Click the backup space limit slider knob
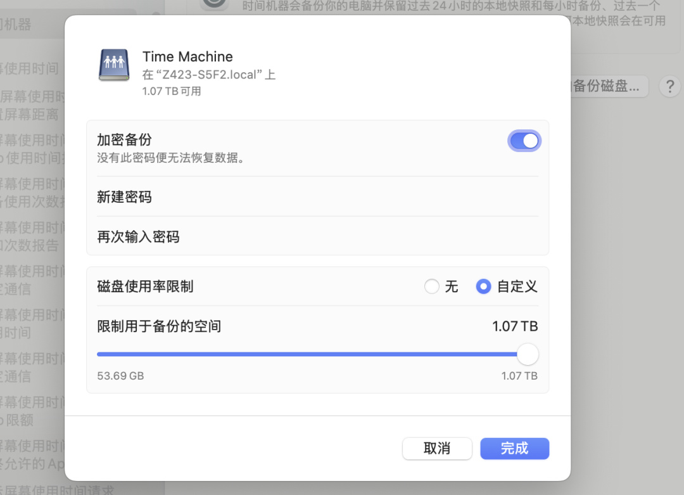 click(x=528, y=354)
